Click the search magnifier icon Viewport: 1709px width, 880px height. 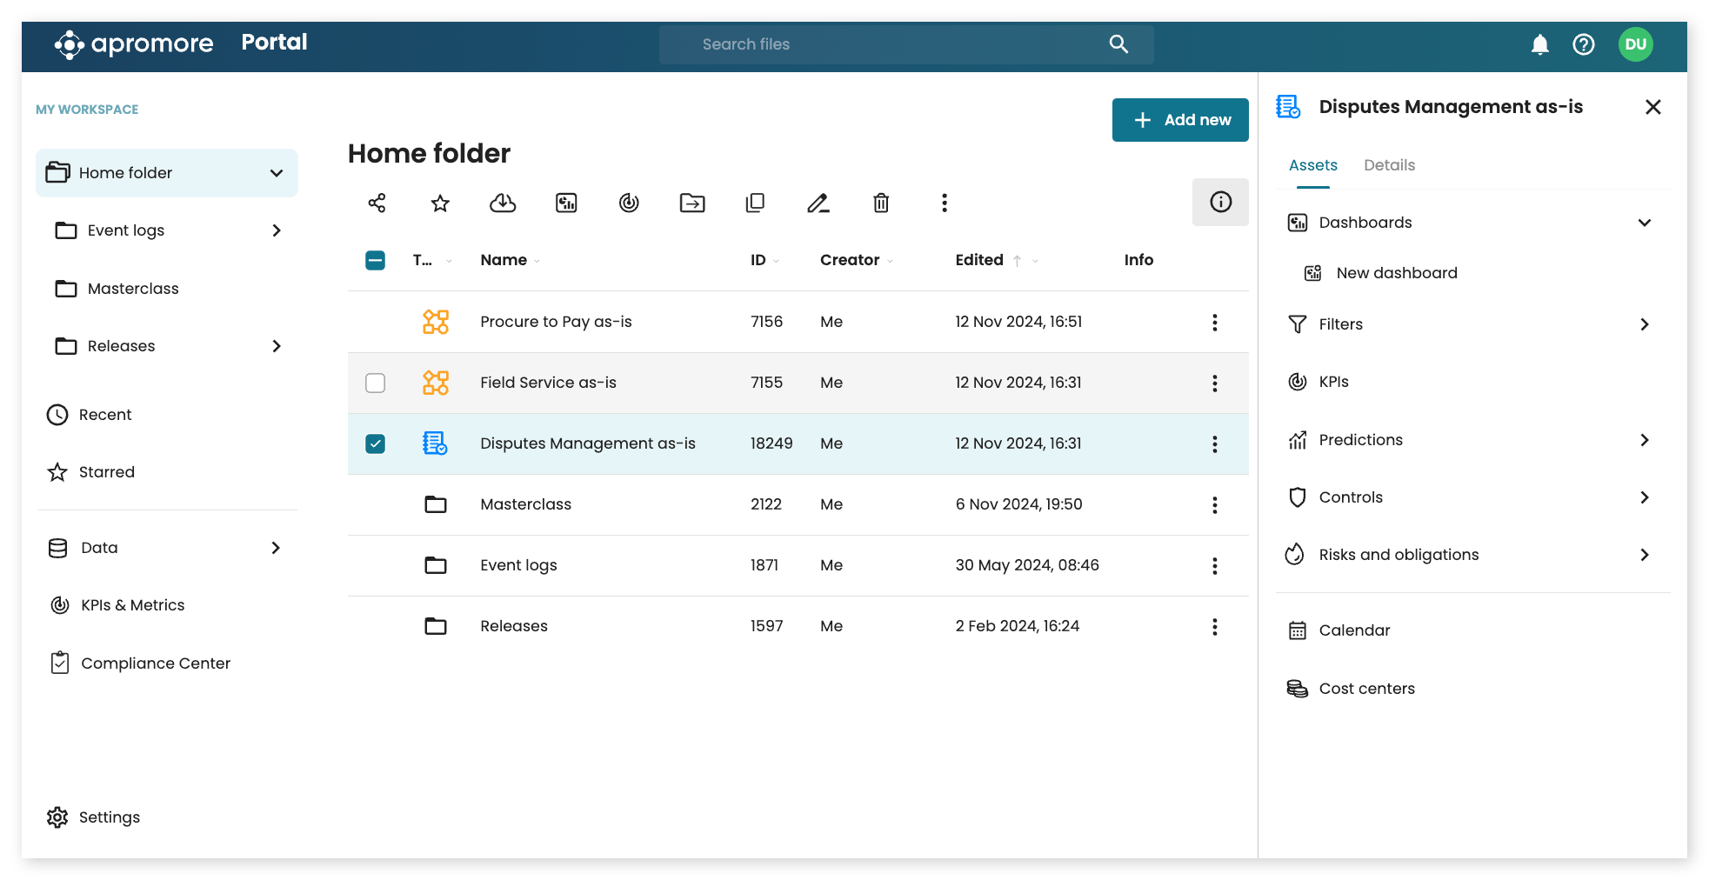click(x=1118, y=44)
